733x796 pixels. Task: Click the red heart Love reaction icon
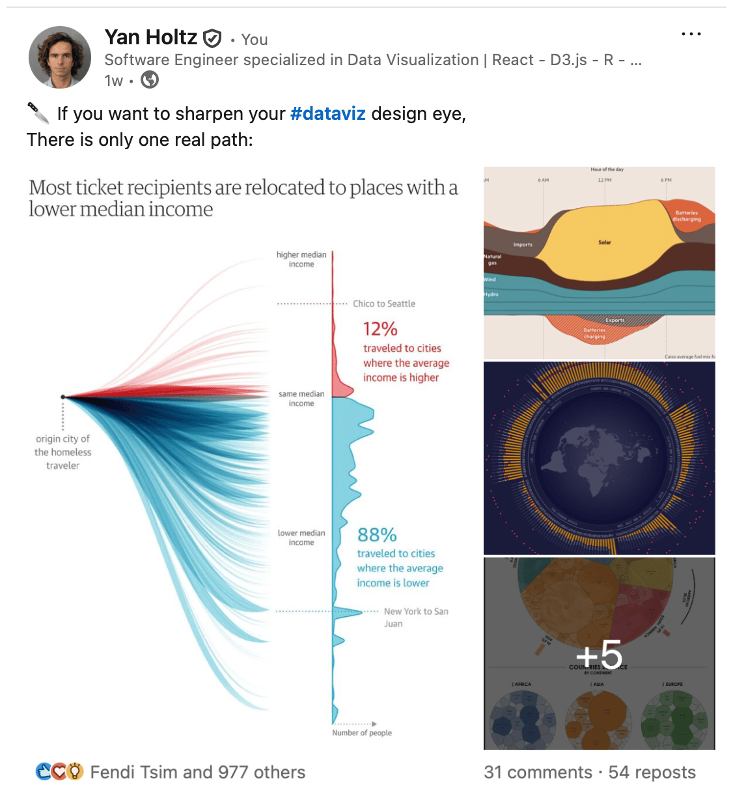coord(59,772)
